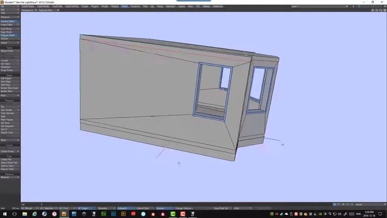Open File Explorer from the taskbar
The height and width of the screenshot is (218, 387).
click(25, 214)
